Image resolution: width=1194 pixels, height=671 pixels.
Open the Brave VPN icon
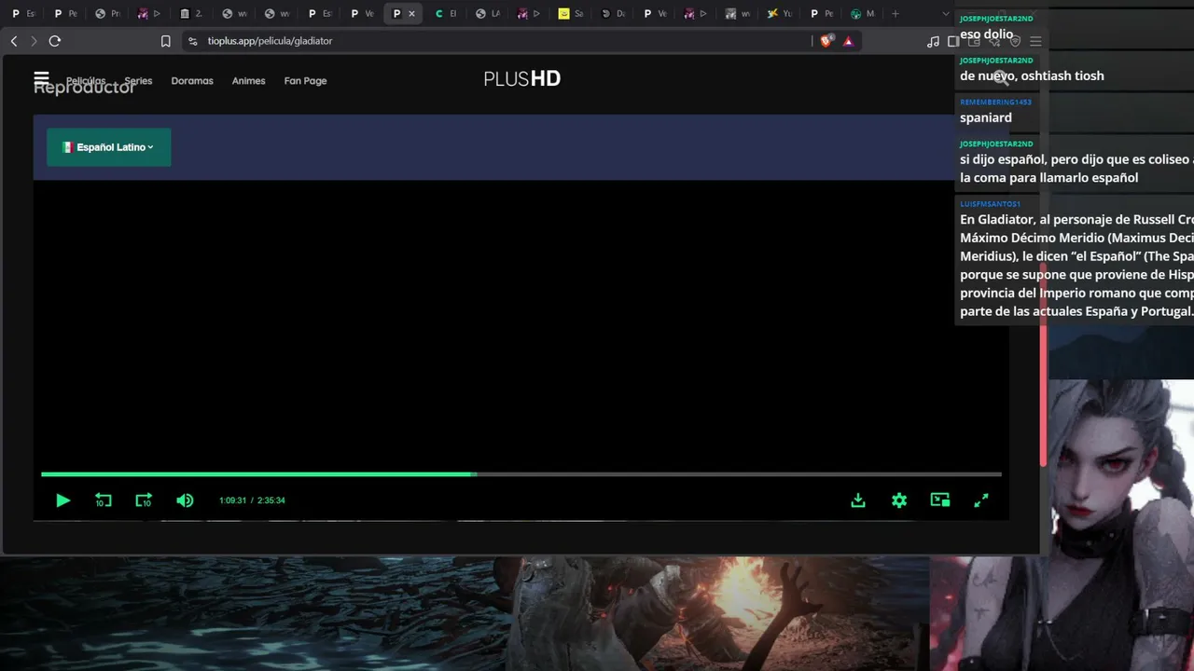point(1015,41)
